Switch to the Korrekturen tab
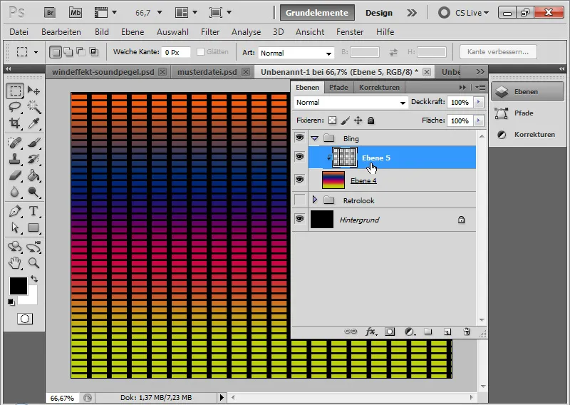This screenshot has width=570, height=405. 379,87
